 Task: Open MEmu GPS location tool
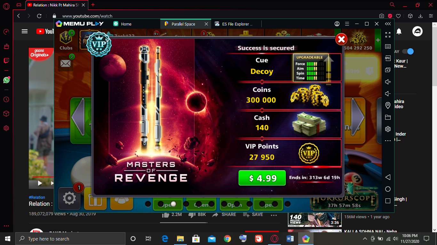388,105
